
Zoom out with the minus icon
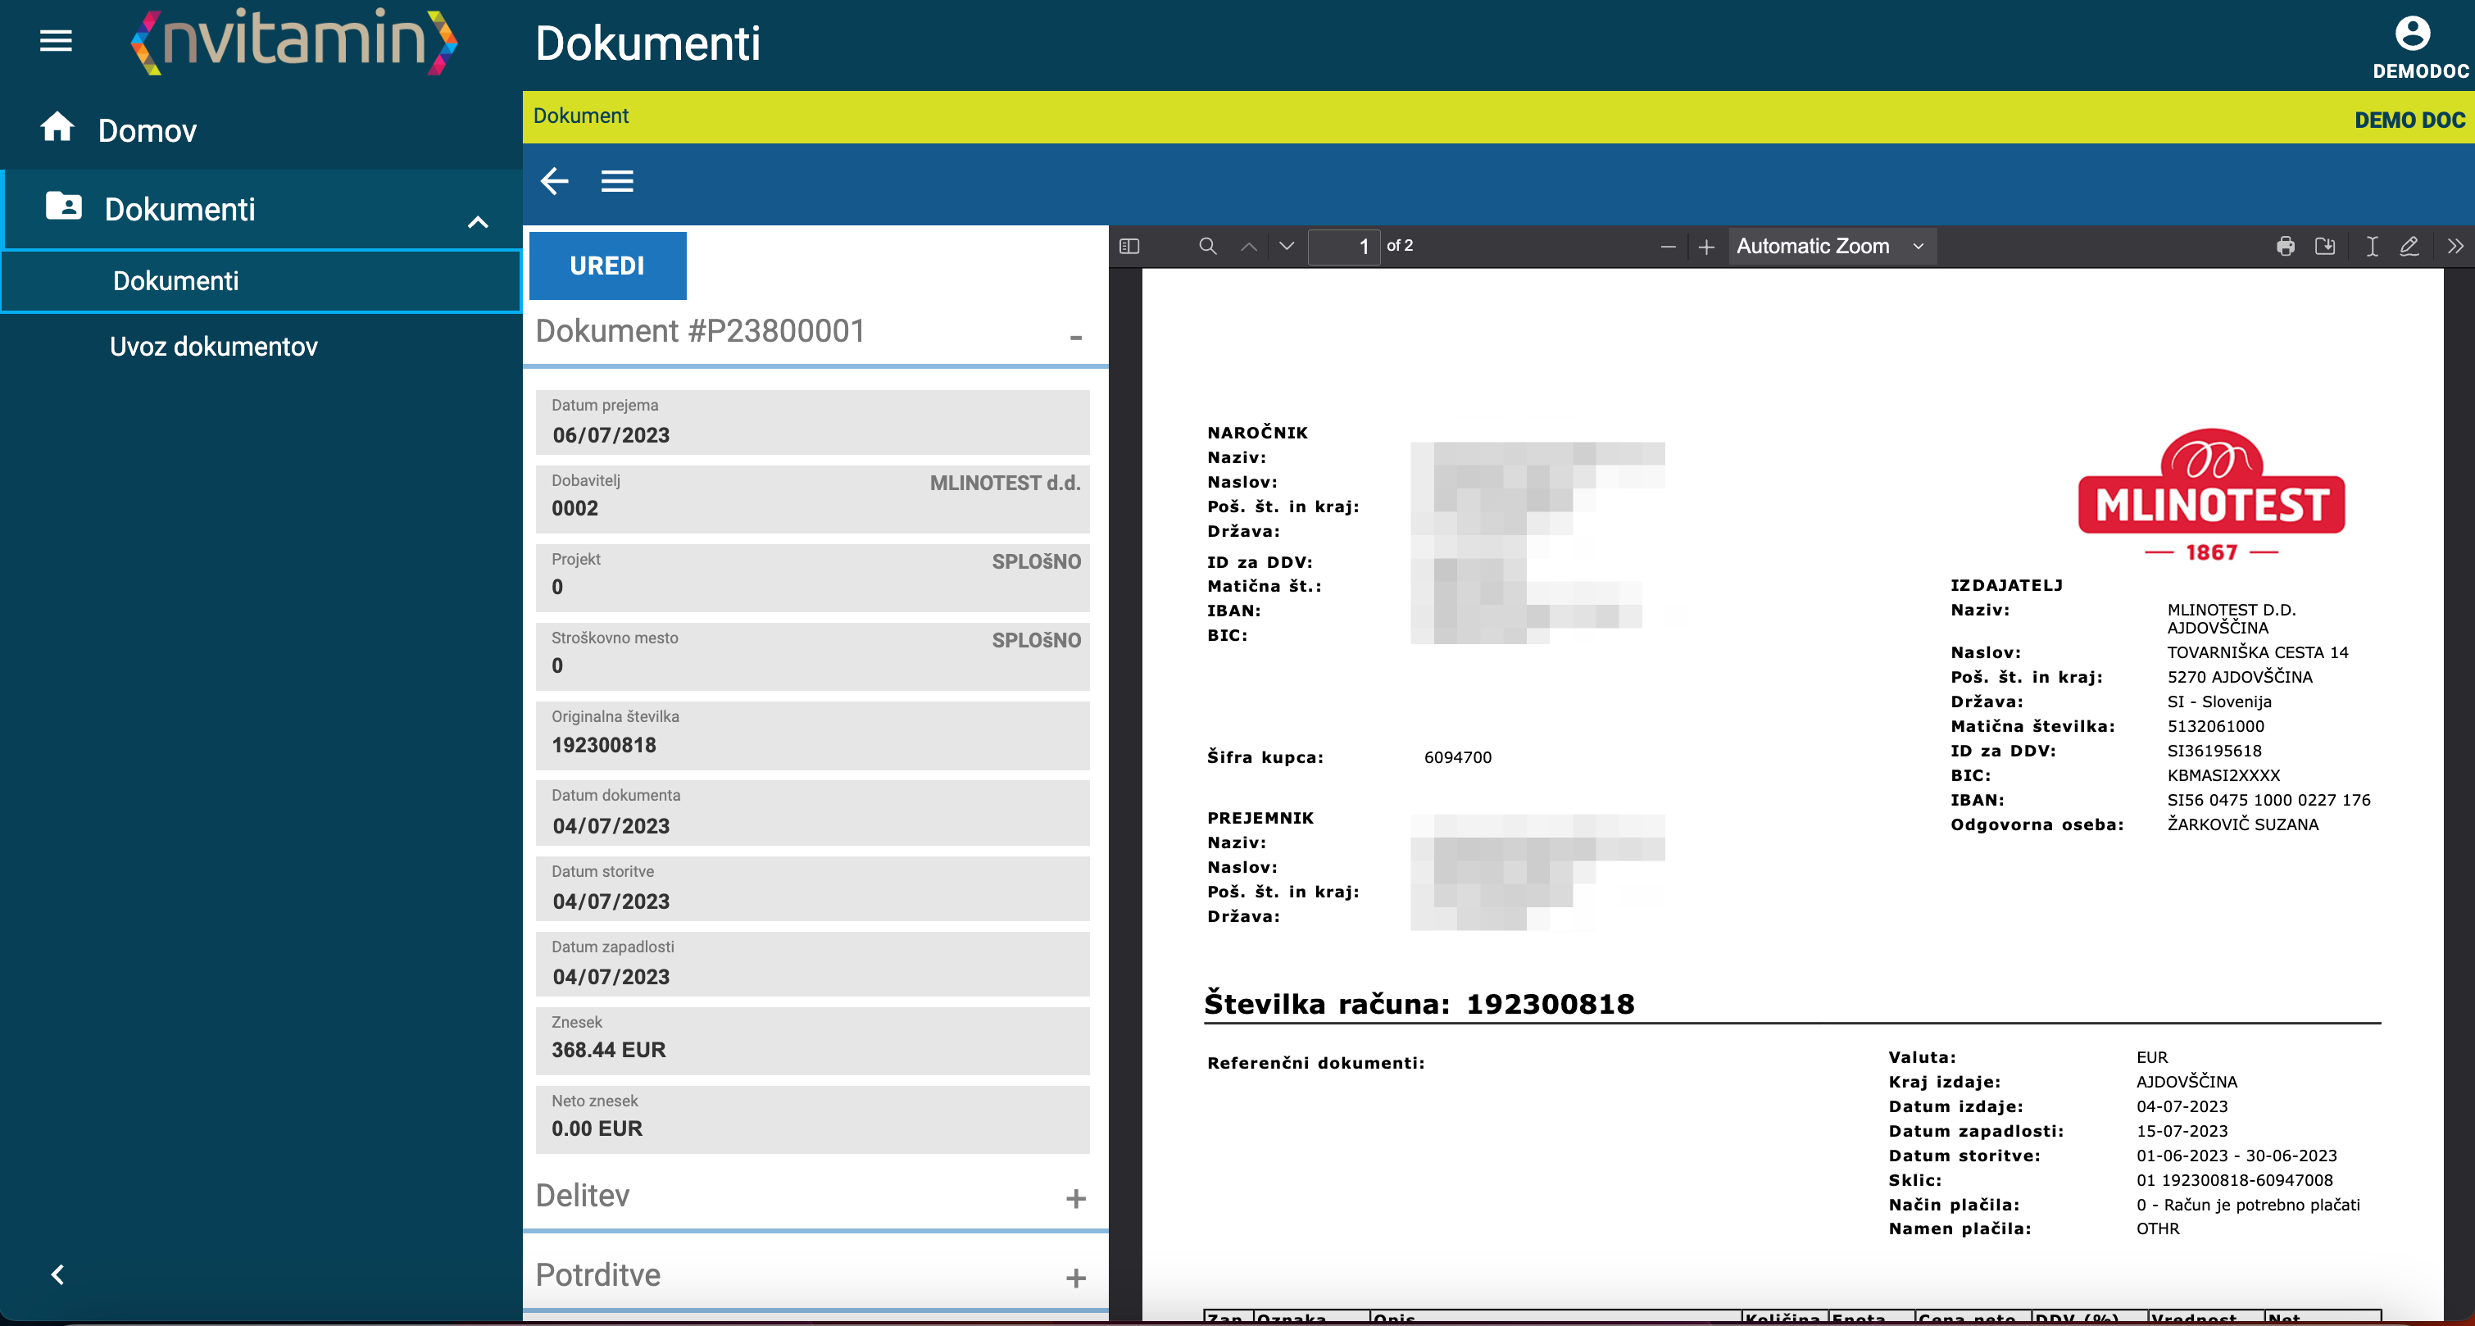[1668, 247]
